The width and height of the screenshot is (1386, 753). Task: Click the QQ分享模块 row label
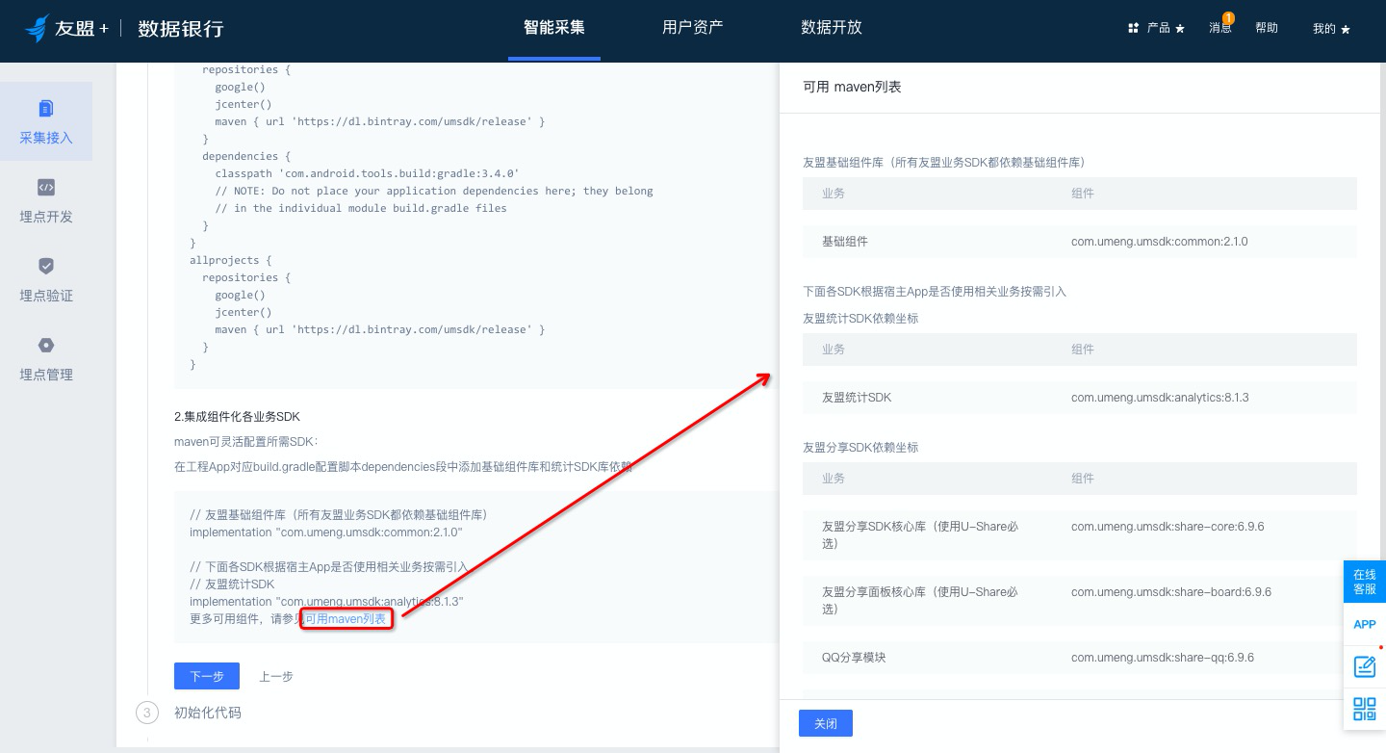coord(854,658)
